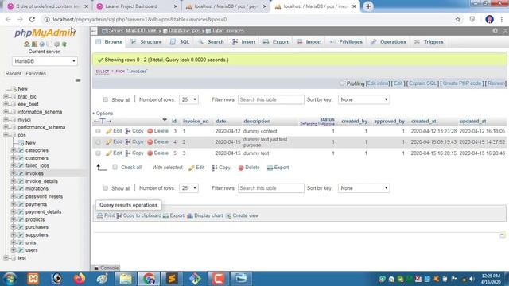509x286 pixels.
Task: Open the Structure tab
Action: tap(146, 42)
